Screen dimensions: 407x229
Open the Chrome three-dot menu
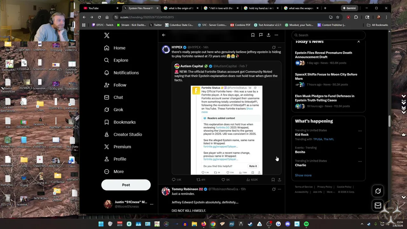(386, 17)
